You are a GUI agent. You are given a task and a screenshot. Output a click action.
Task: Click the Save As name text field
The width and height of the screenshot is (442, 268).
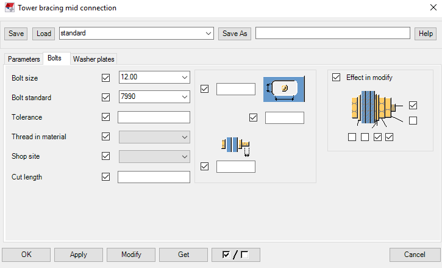(x=332, y=33)
